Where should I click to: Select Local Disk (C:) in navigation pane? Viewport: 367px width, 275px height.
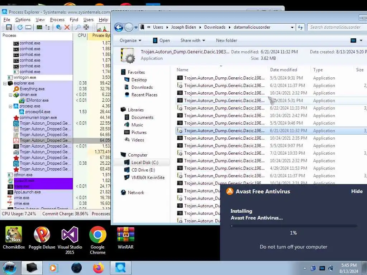142,163
